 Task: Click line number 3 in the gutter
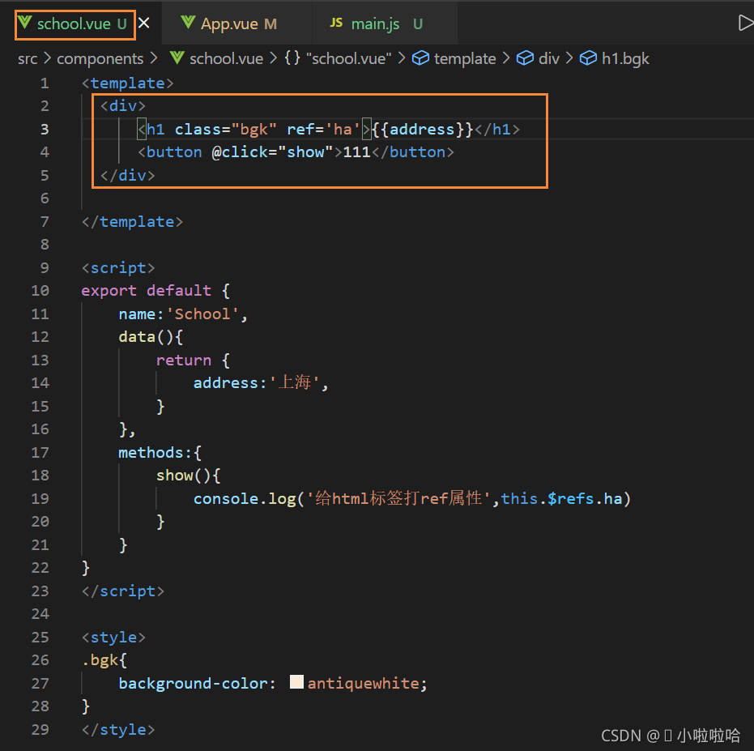coord(45,129)
